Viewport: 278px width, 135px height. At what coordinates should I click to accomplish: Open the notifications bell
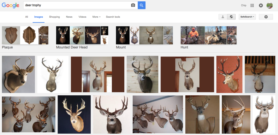click(261, 5)
